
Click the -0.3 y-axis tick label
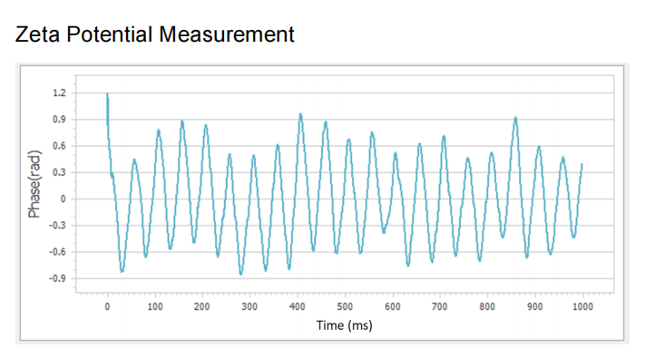coord(57,226)
